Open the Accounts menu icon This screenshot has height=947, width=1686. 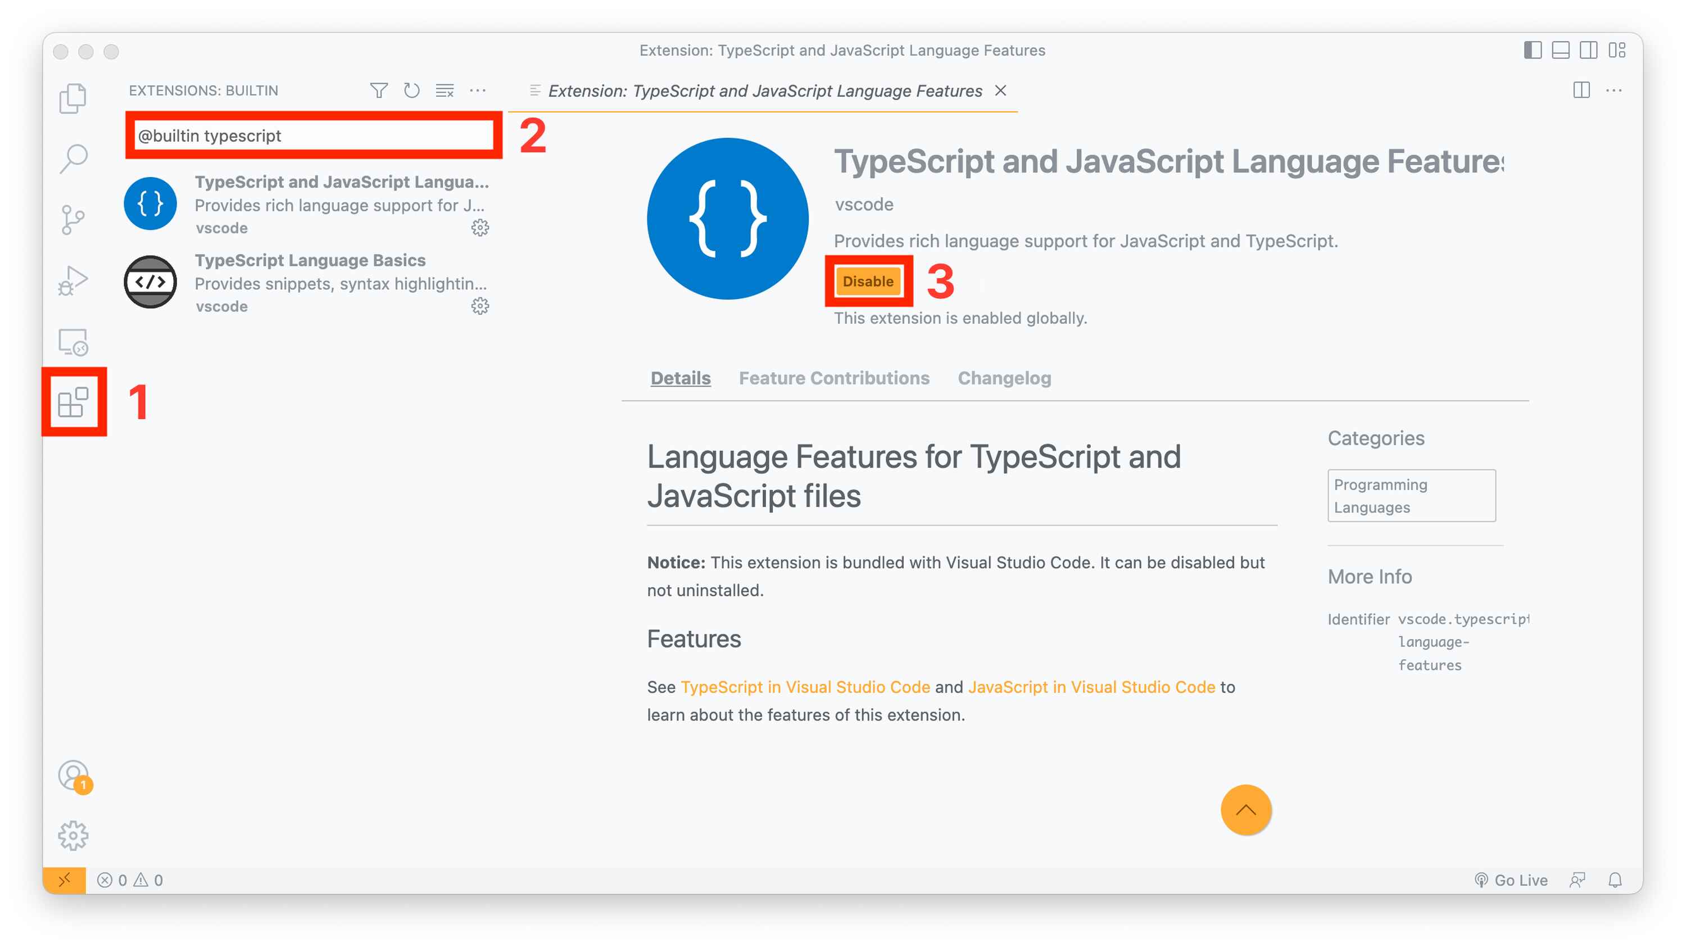pos(72,775)
